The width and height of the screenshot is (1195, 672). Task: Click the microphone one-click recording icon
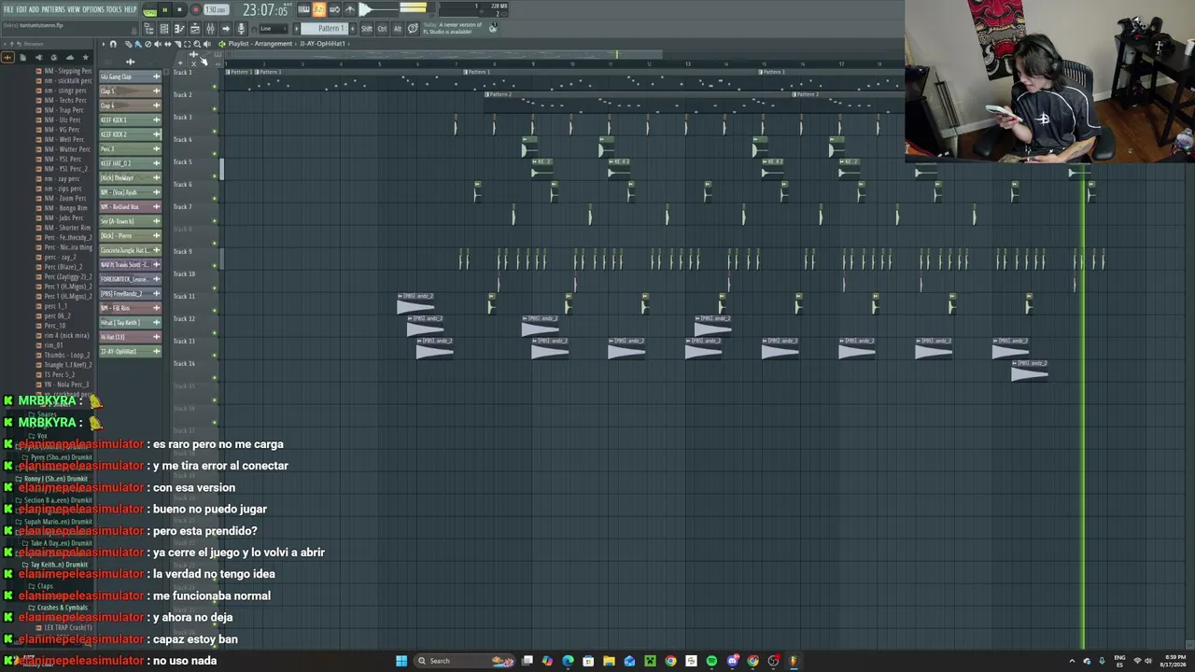click(x=241, y=29)
